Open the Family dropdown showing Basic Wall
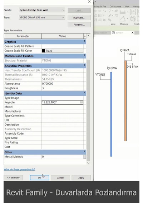 (x=42, y=10)
